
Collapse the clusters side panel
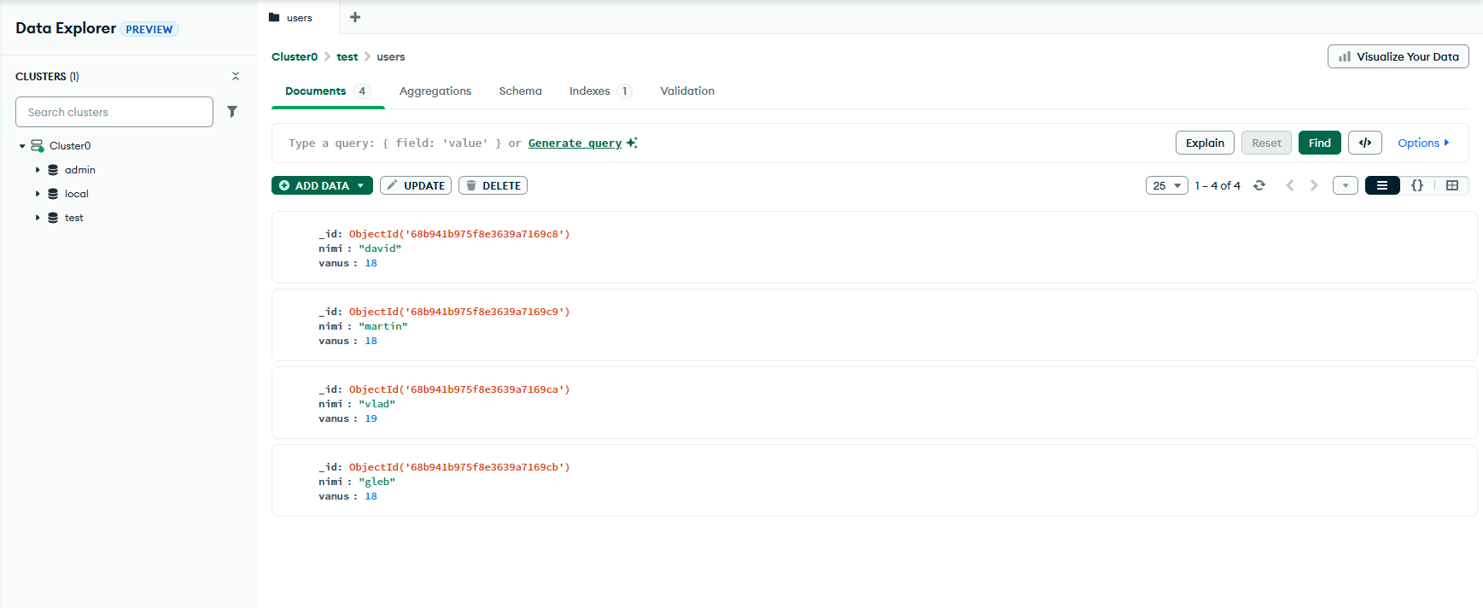236,76
